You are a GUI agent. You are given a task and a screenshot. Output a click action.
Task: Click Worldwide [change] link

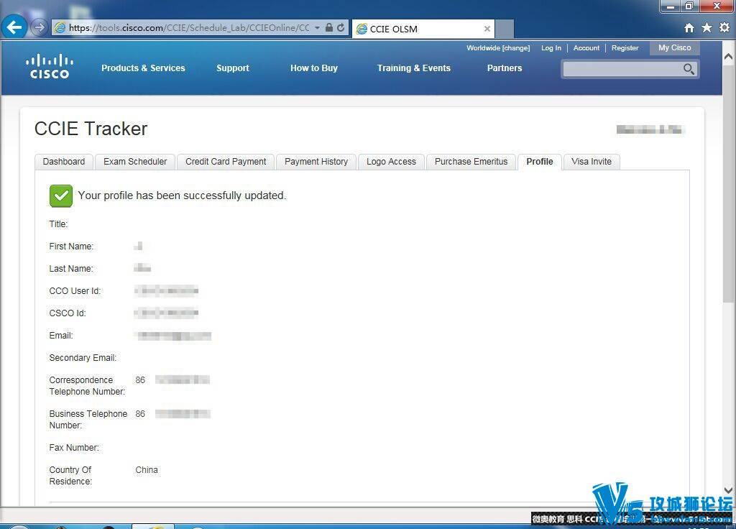click(x=498, y=48)
